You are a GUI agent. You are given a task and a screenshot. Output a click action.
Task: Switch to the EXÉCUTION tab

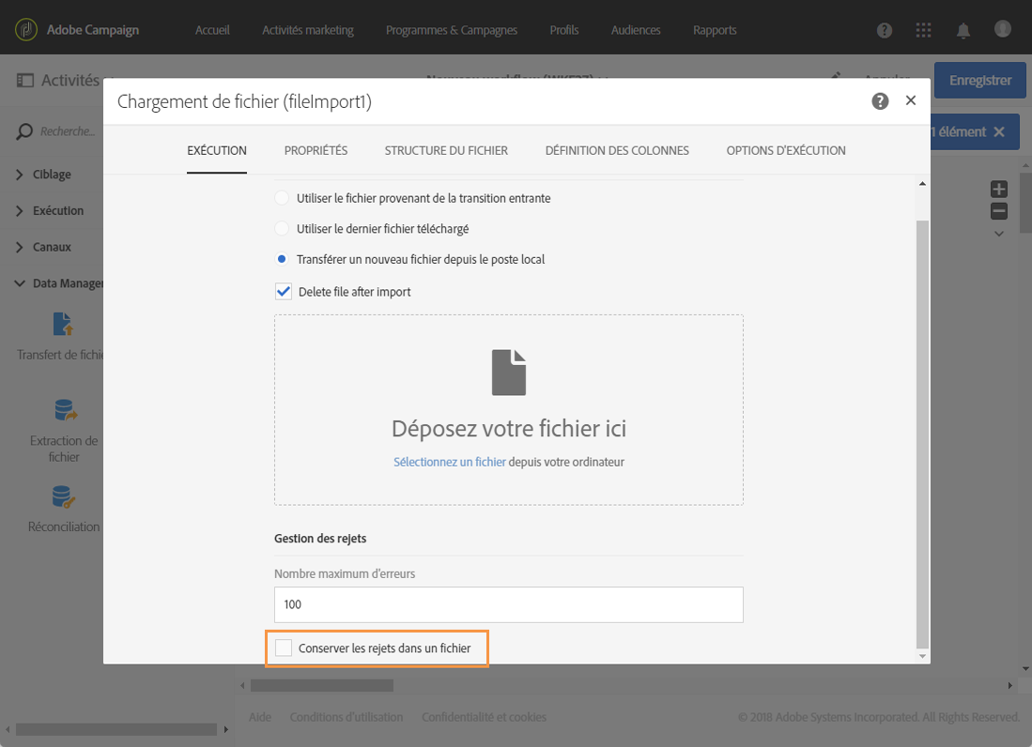click(x=217, y=150)
